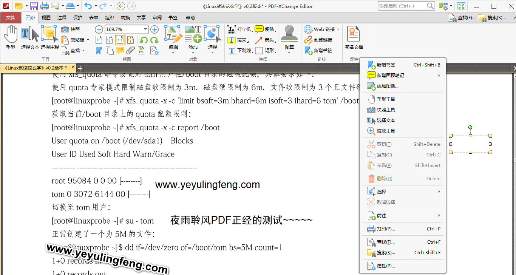Click the zoom out minus button
Screen dimensions: 516x275
click(x=99, y=29)
